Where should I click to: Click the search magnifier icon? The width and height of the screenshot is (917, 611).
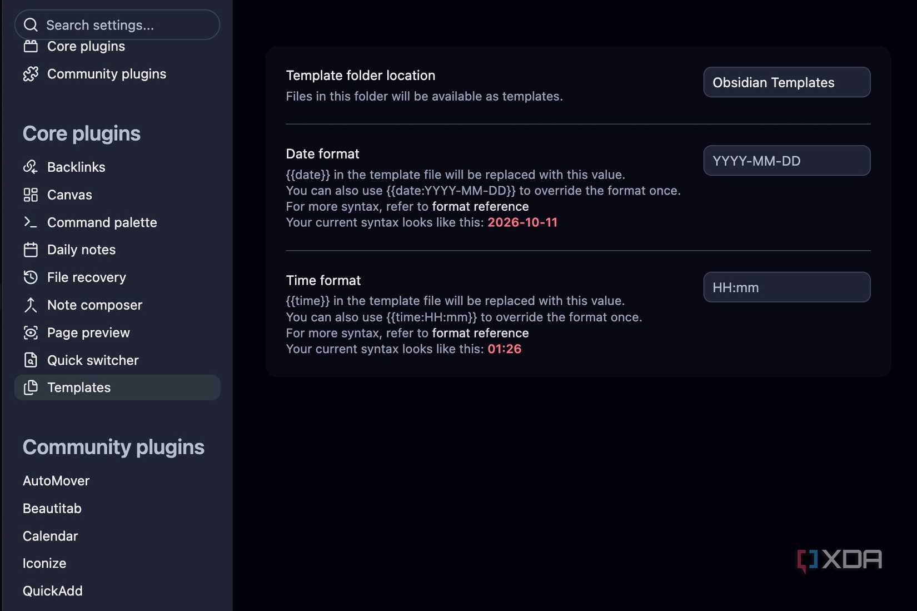[x=31, y=25]
